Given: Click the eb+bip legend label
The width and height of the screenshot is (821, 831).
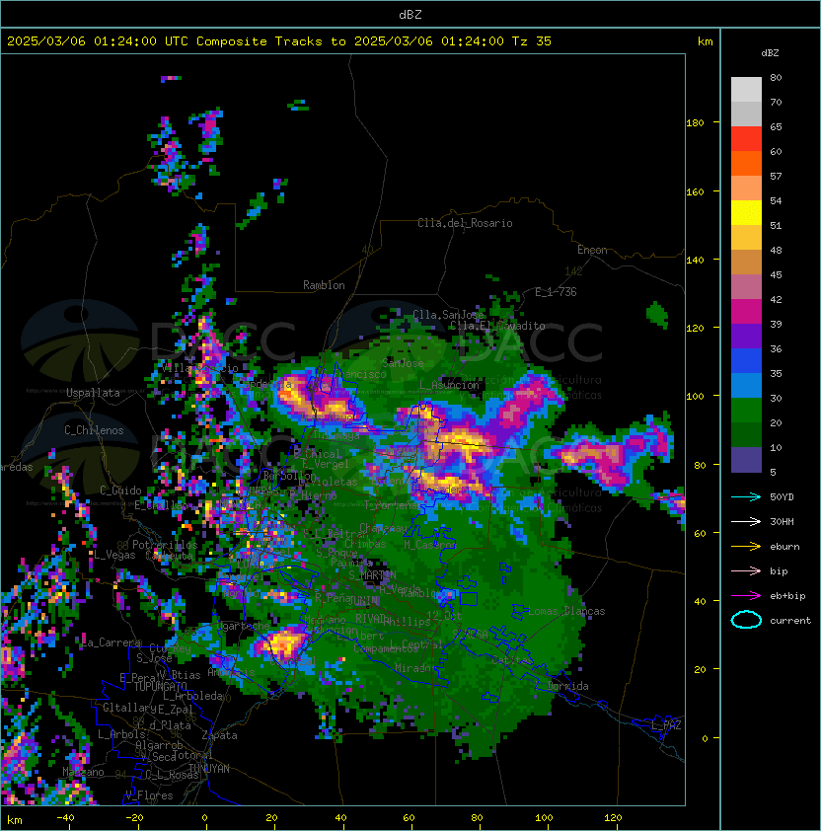Looking at the screenshot, I should [787, 596].
